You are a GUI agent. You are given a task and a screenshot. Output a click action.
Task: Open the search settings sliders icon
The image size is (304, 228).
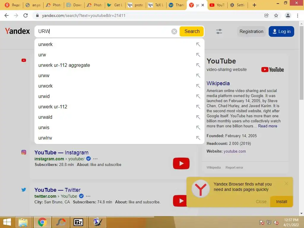pos(219,31)
